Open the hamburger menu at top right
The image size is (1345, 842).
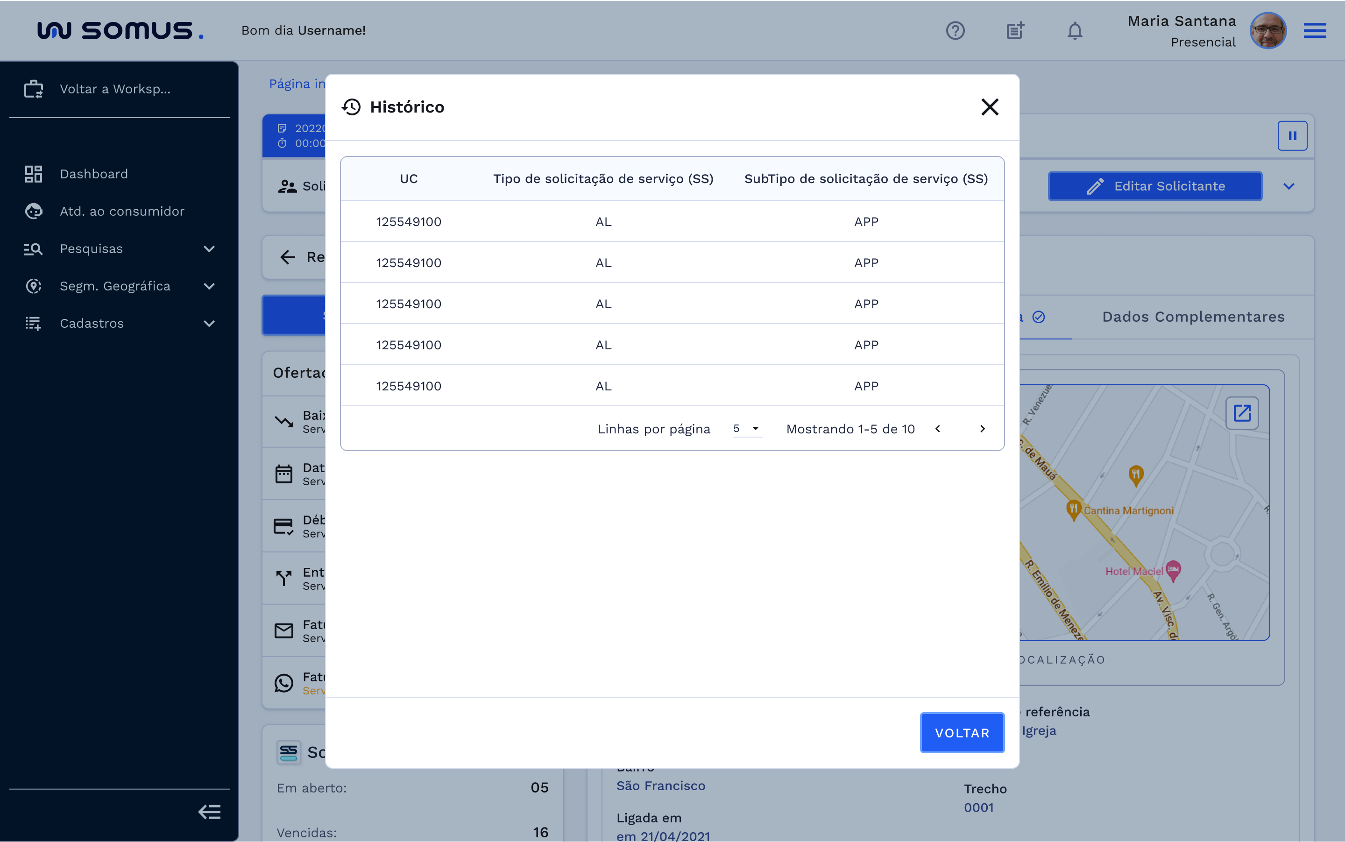pos(1314,31)
